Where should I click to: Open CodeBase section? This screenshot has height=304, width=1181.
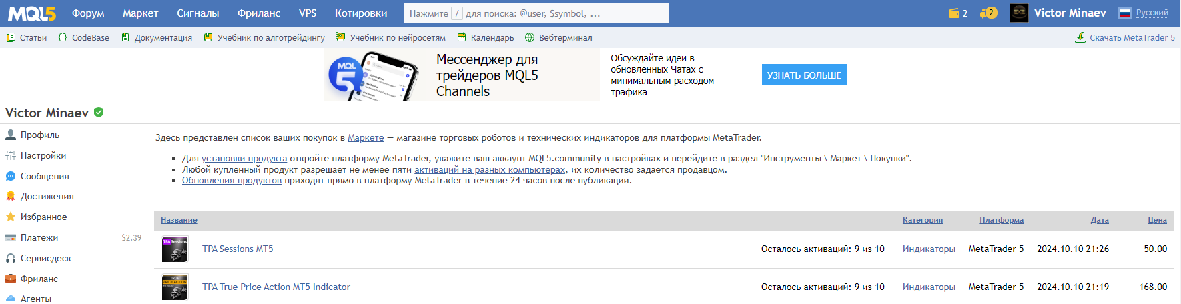(91, 38)
